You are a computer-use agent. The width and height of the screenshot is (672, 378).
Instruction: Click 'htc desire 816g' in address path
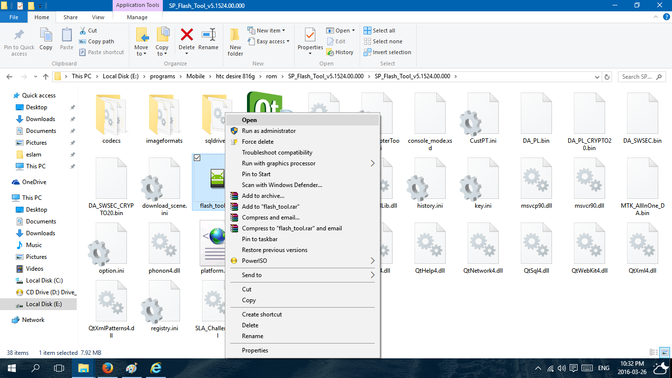pos(234,76)
